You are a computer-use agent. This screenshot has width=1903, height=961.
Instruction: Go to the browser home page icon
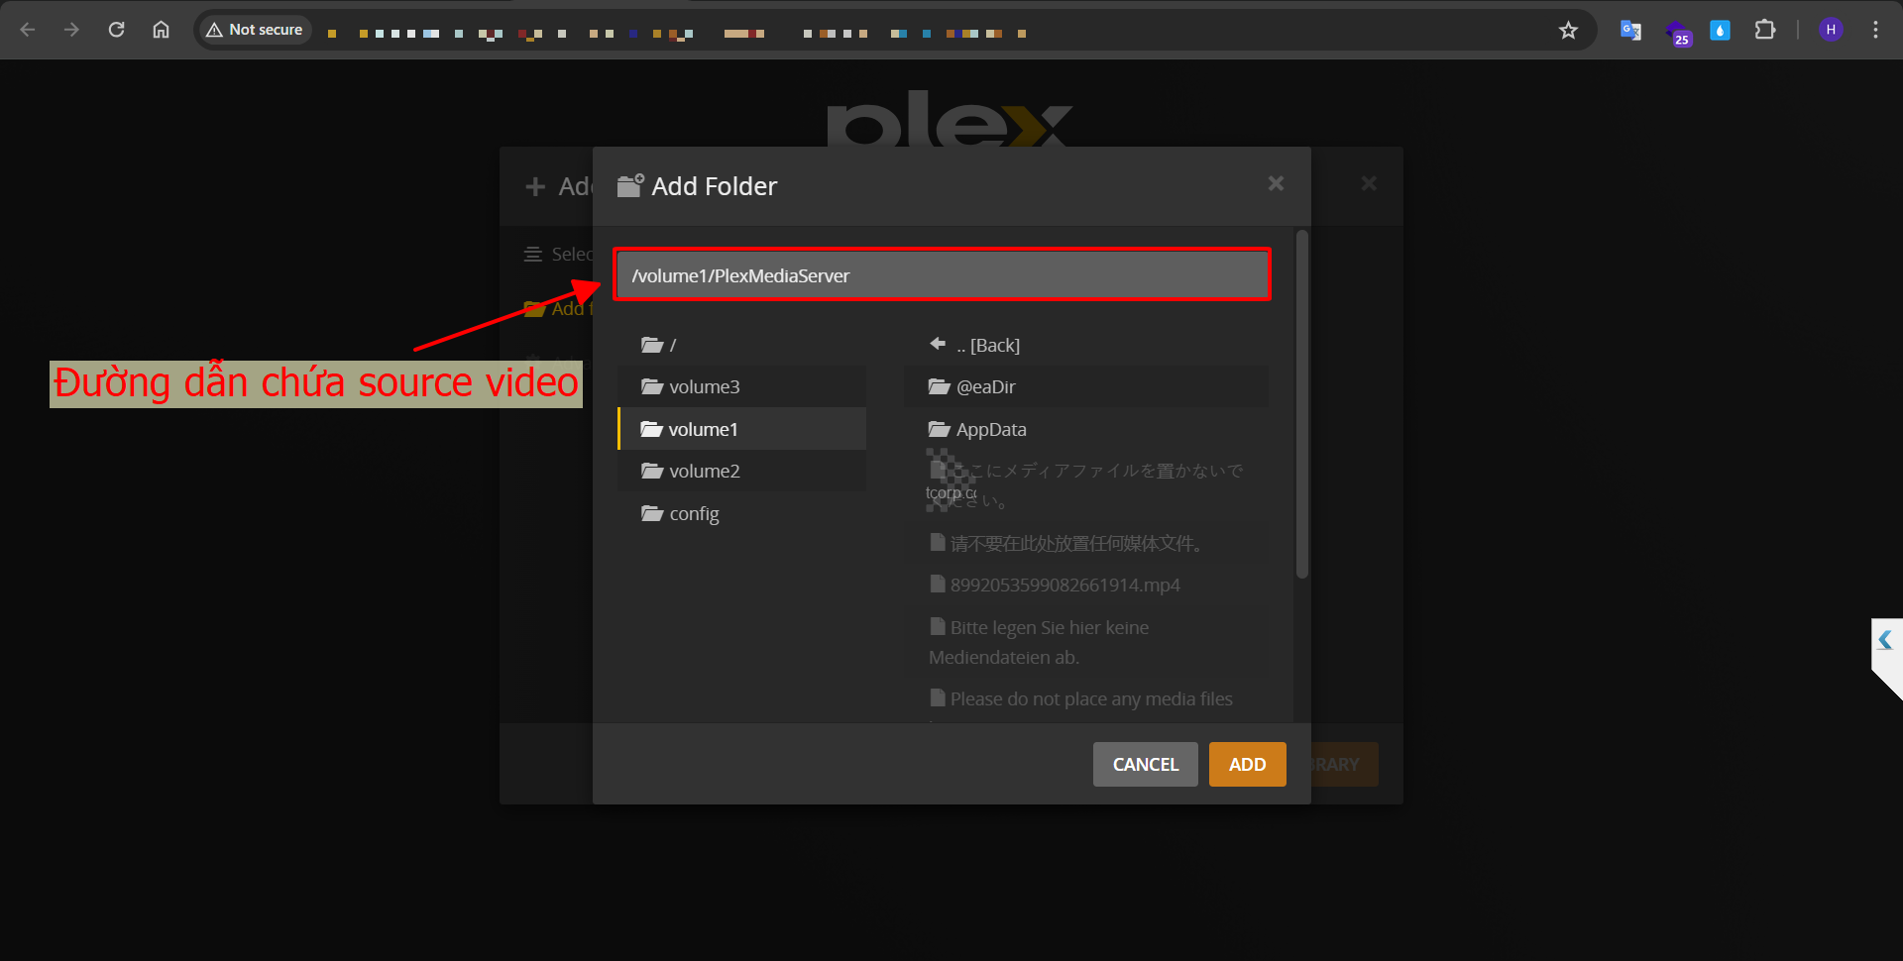click(161, 30)
